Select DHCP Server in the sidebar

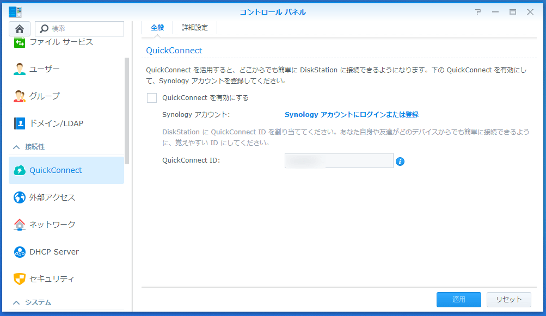pos(66,252)
